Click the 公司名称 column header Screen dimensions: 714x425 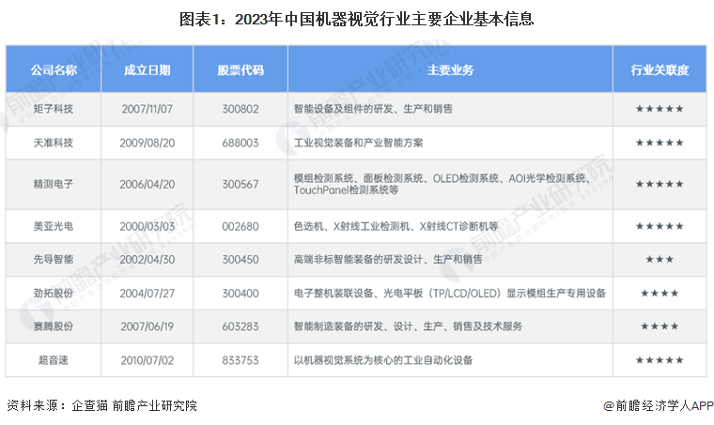point(54,70)
